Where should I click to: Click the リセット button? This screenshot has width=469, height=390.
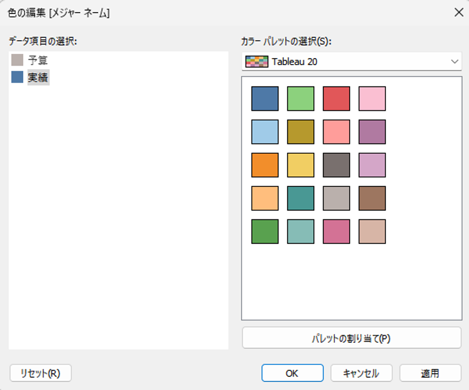coord(41,373)
